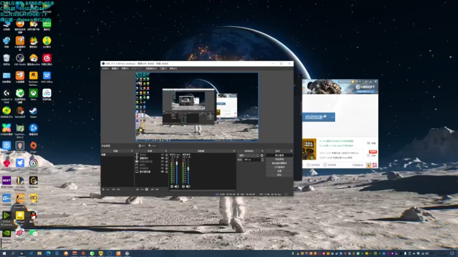Image resolution: width=458 pixels, height=257 pixels.
Task: Select the NVIDIA Broadcast desktop icon
Action: (6, 218)
